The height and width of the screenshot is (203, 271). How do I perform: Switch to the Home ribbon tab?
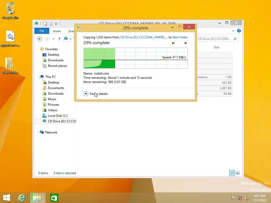click(x=57, y=31)
